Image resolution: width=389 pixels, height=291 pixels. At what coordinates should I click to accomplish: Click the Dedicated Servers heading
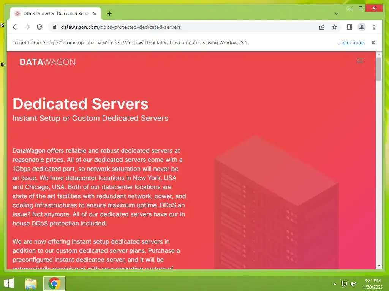point(81,104)
